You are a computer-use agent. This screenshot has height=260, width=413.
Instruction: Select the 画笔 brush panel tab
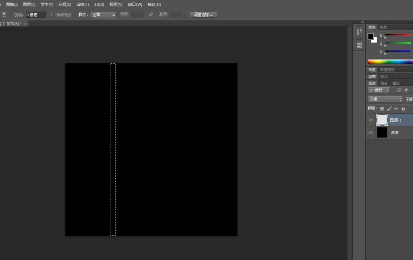(x=372, y=70)
